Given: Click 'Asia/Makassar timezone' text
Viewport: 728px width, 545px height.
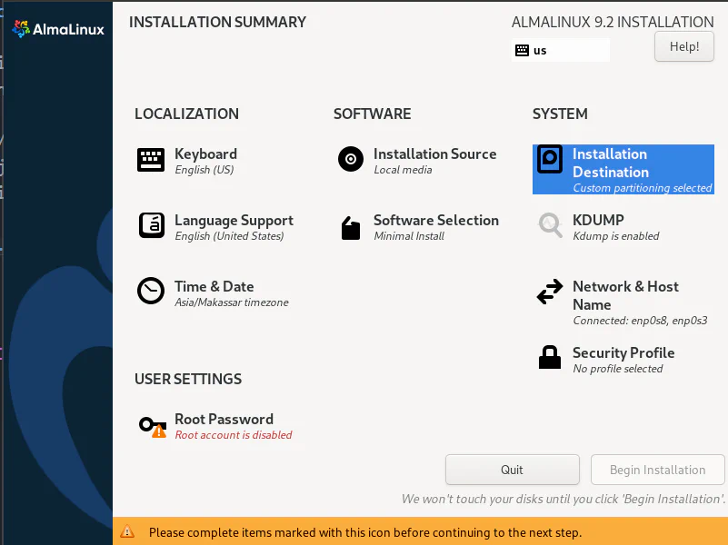Looking at the screenshot, I should point(232,302).
